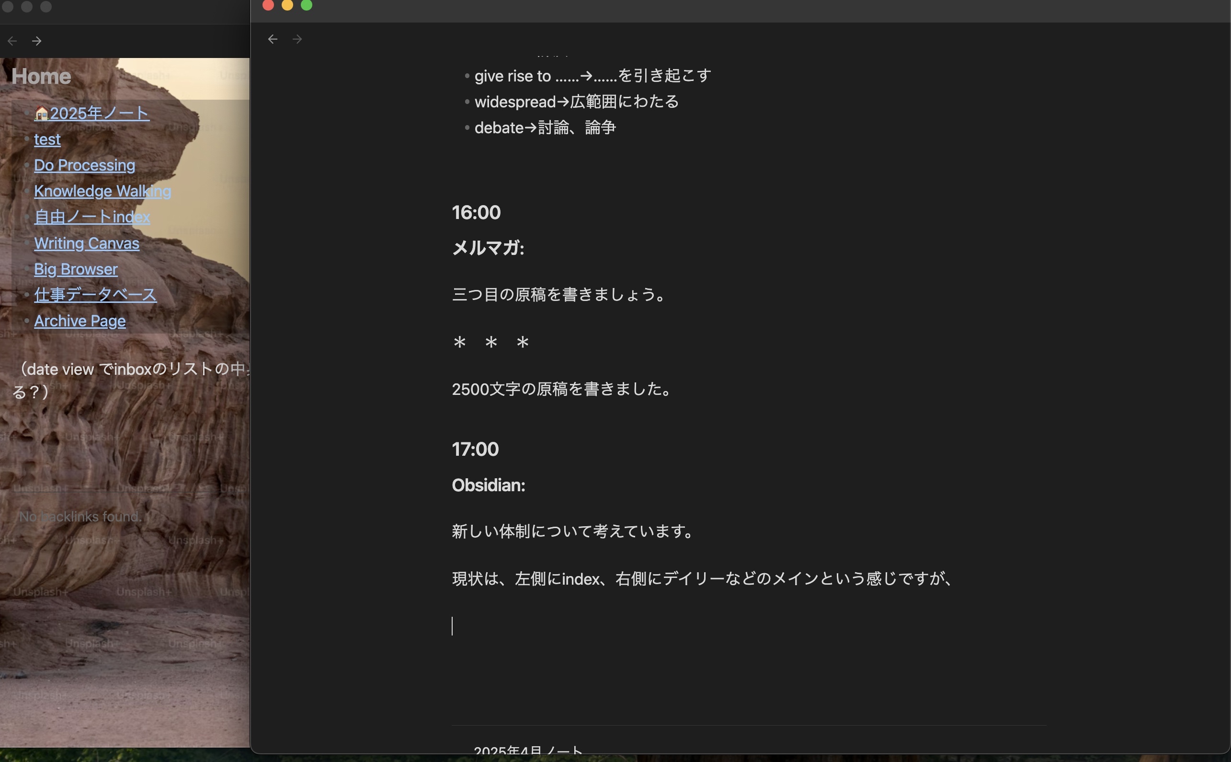Screen dimensions: 1231x762
Task: Open the 仕事データベース note
Action: (94, 294)
